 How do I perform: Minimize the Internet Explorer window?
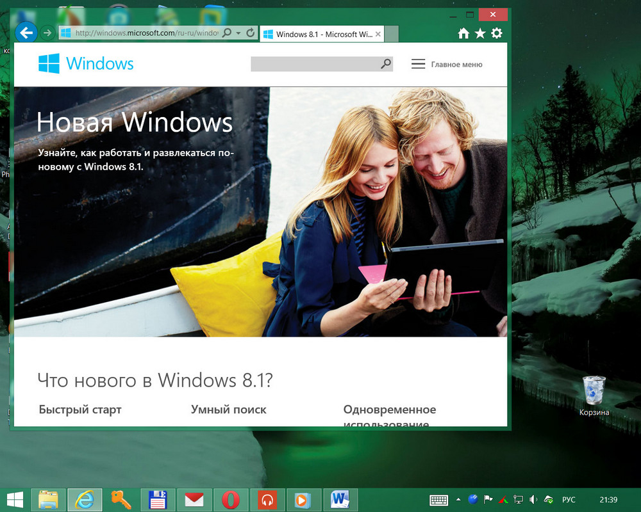(453, 15)
